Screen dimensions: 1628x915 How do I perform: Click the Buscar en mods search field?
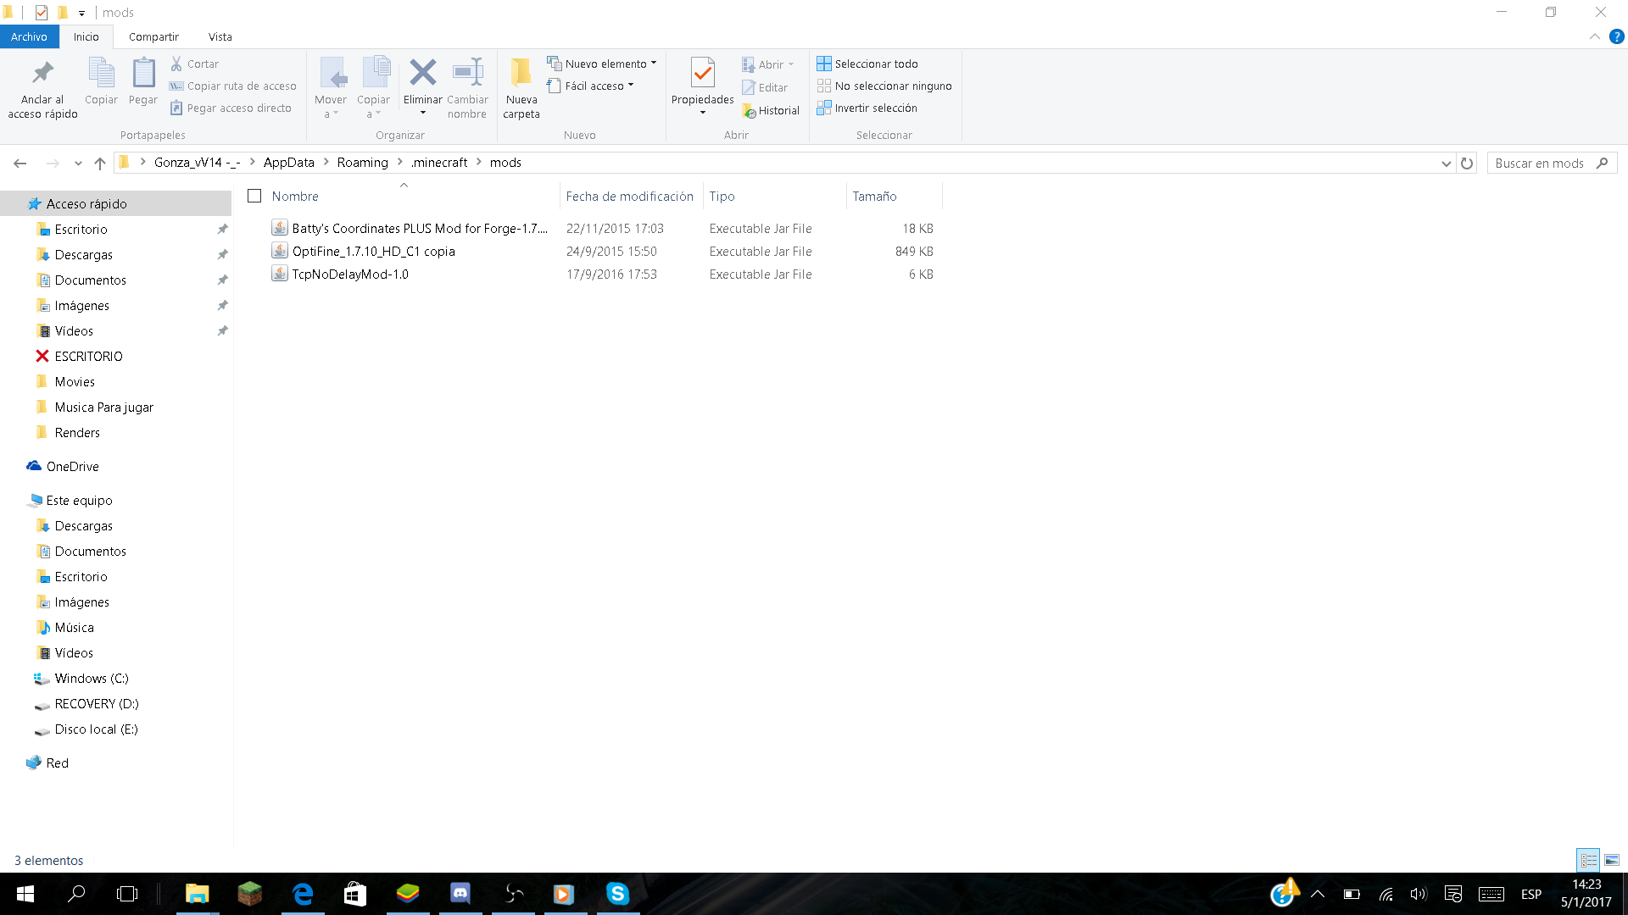[x=1540, y=164]
